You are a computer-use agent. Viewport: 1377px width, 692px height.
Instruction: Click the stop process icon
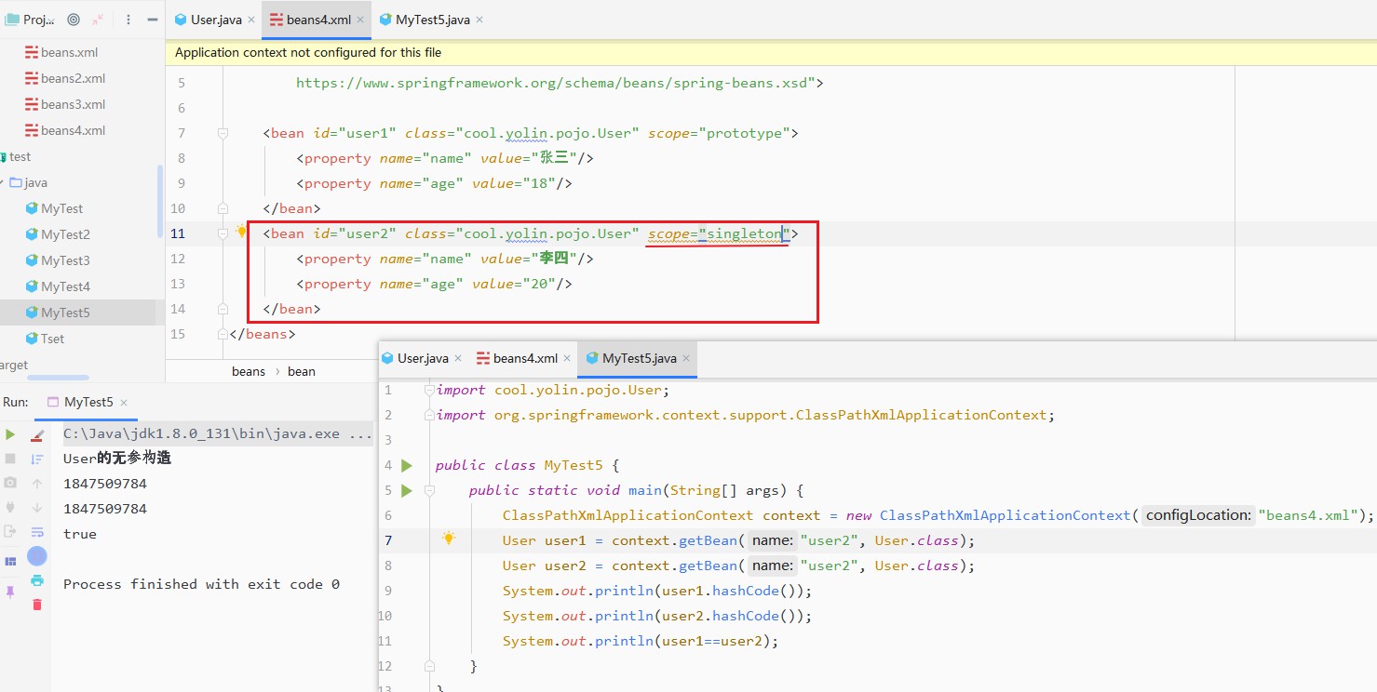tap(10, 459)
